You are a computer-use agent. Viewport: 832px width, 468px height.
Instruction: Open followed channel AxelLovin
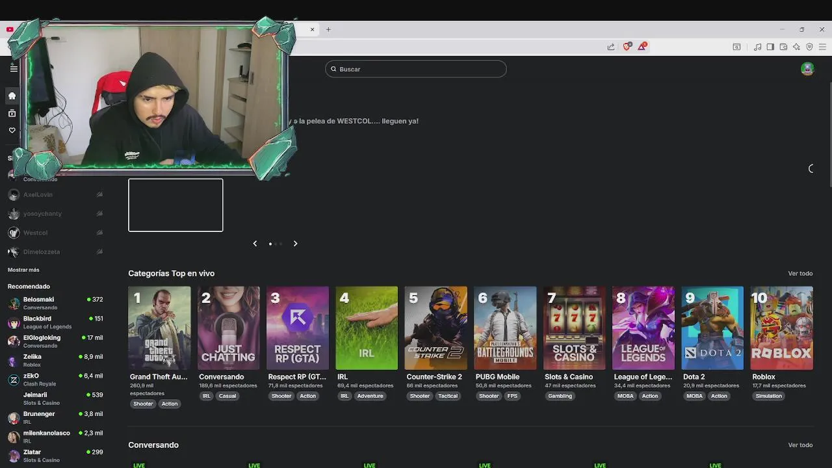pyautogui.click(x=55, y=194)
